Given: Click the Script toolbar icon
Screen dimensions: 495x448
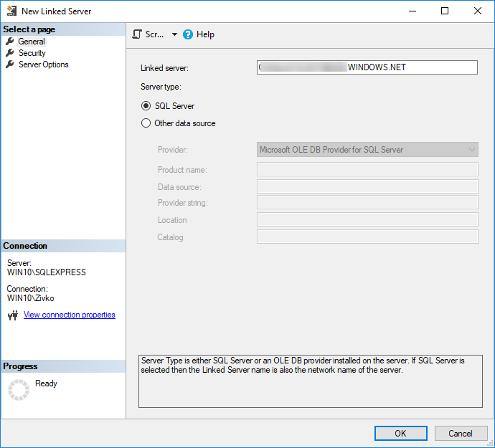Looking at the screenshot, I should (138, 34).
